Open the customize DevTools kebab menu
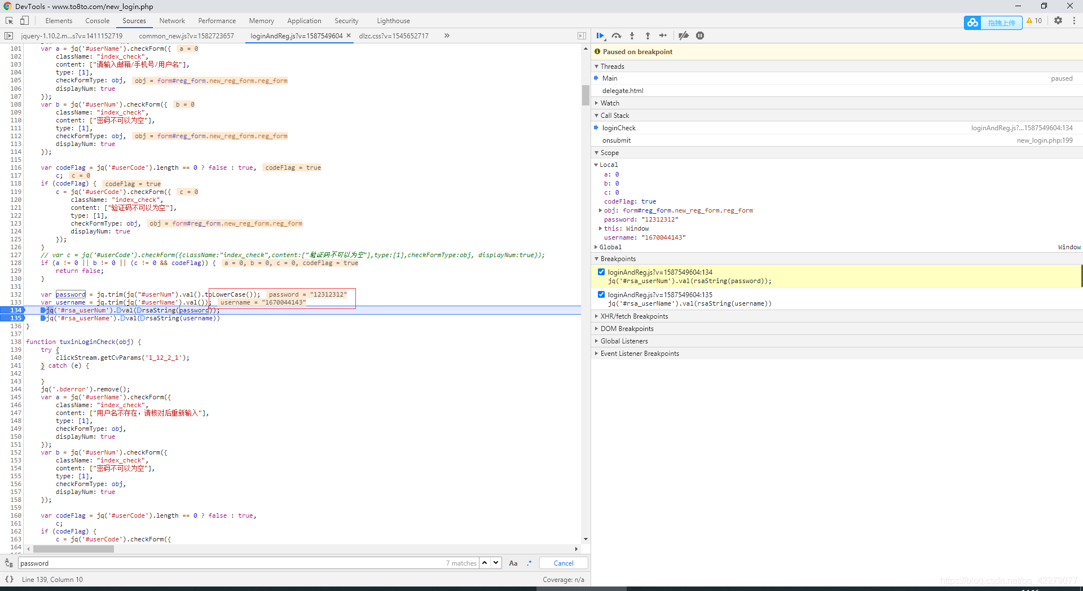Viewport: 1083px width, 591px height. [x=1074, y=21]
